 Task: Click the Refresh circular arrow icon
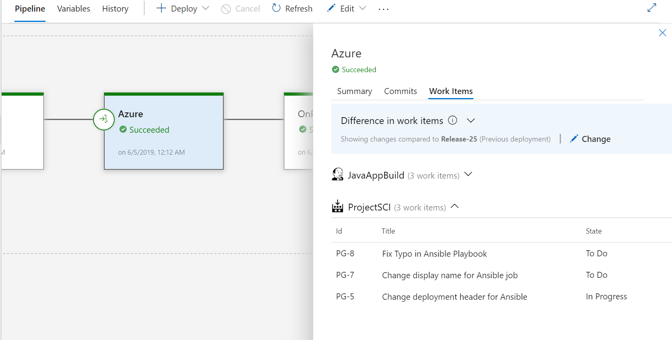[276, 8]
